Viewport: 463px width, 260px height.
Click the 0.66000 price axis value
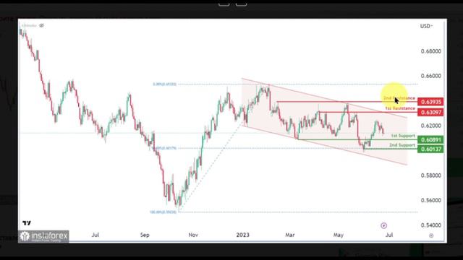coord(431,76)
